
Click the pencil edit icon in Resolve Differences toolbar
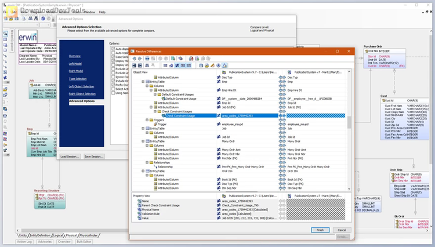point(212,66)
